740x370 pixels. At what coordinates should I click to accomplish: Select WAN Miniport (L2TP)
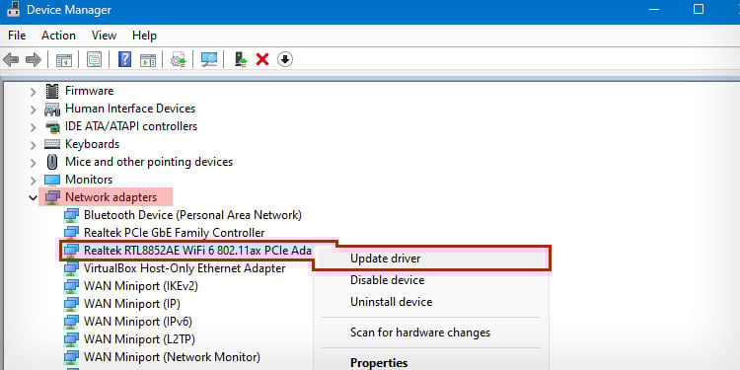139,339
